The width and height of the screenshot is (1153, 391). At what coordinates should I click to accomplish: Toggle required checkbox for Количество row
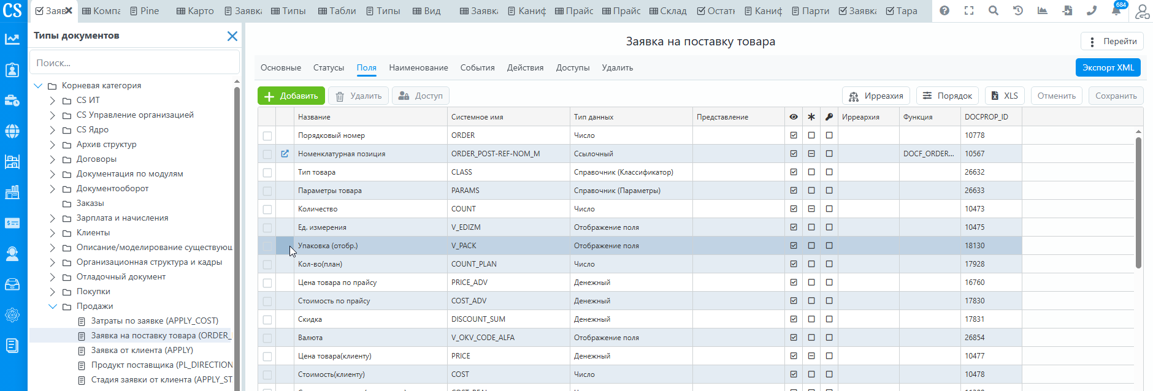point(811,209)
